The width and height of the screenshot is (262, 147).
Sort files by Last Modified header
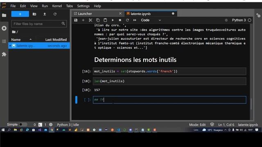coord(56,40)
